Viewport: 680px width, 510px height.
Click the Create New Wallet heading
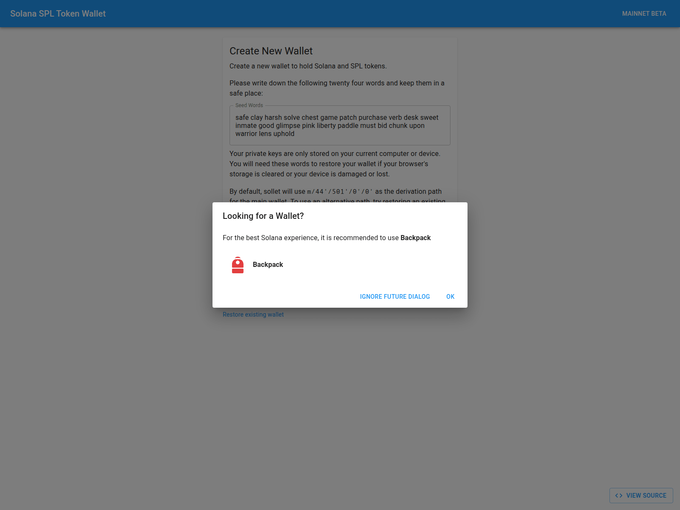pyautogui.click(x=271, y=51)
